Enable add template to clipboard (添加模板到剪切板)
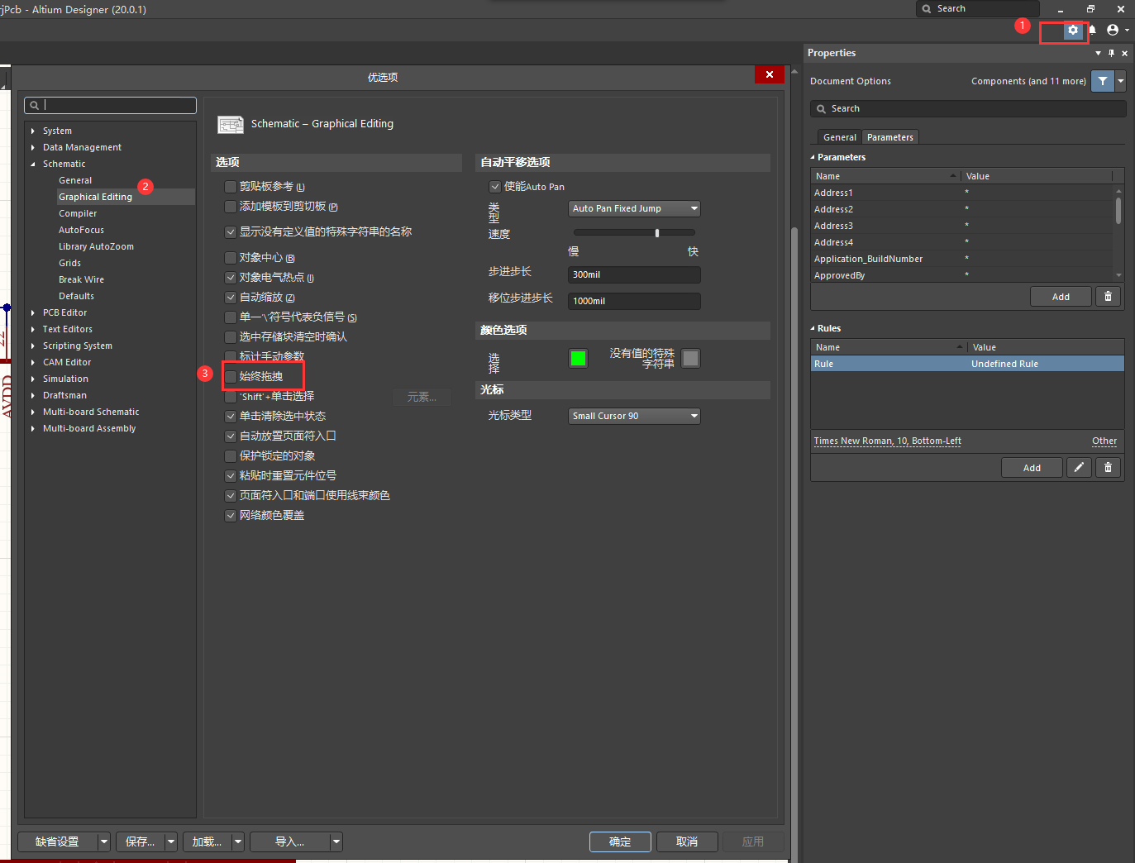The image size is (1135, 863). 231,207
